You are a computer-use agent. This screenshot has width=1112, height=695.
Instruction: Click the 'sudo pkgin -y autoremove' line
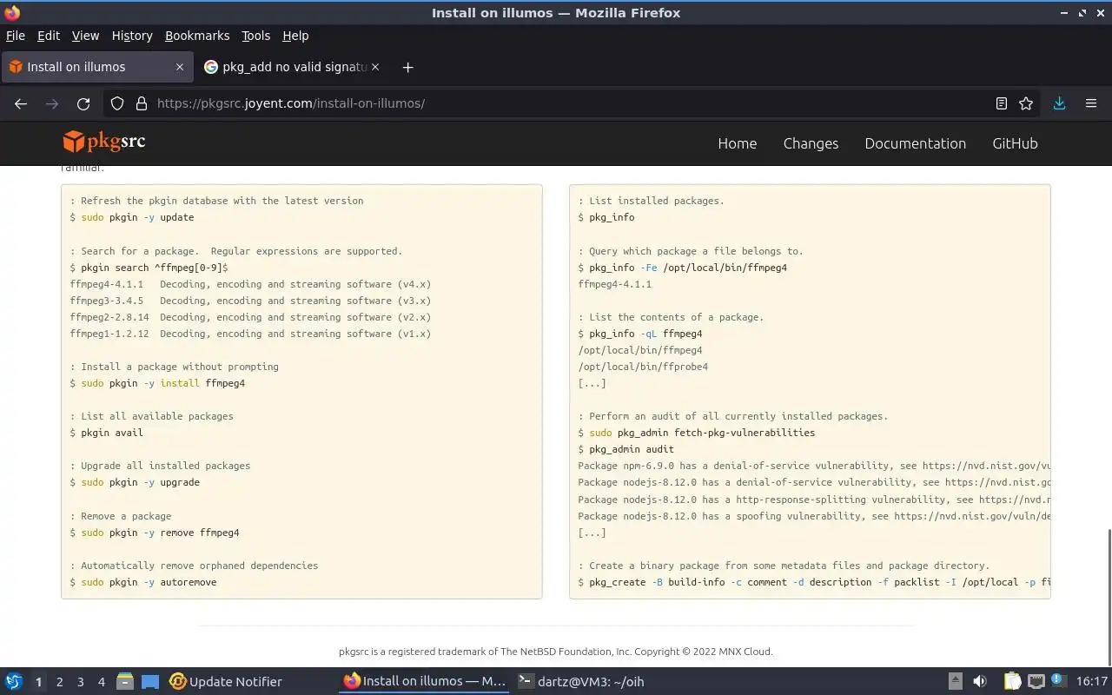coord(143,582)
